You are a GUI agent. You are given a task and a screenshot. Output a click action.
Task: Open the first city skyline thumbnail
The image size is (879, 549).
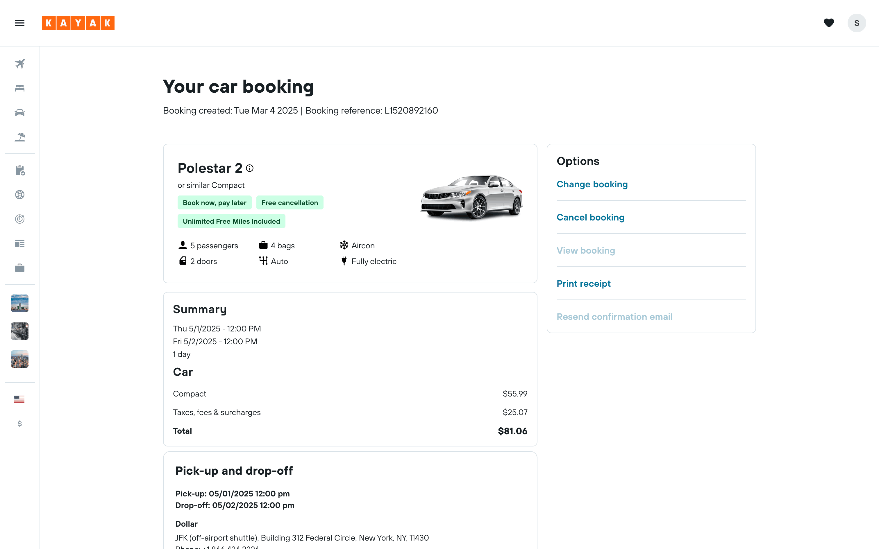pyautogui.click(x=19, y=303)
